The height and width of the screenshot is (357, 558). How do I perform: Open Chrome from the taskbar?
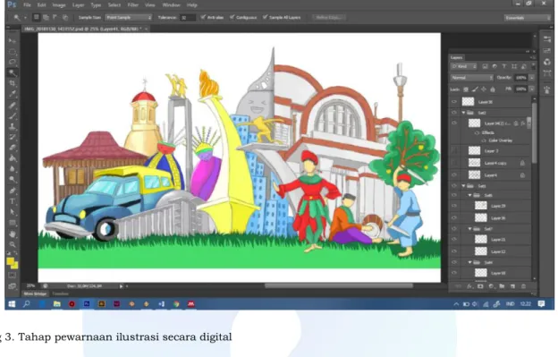pos(176,304)
